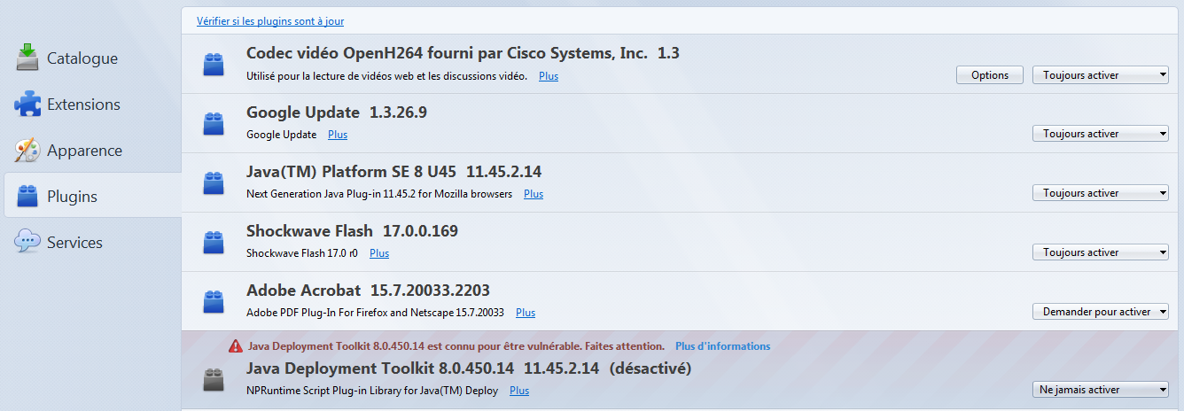The height and width of the screenshot is (411, 1184).
Task: Click Plus link for Java Plug-in description
Action: click(534, 194)
